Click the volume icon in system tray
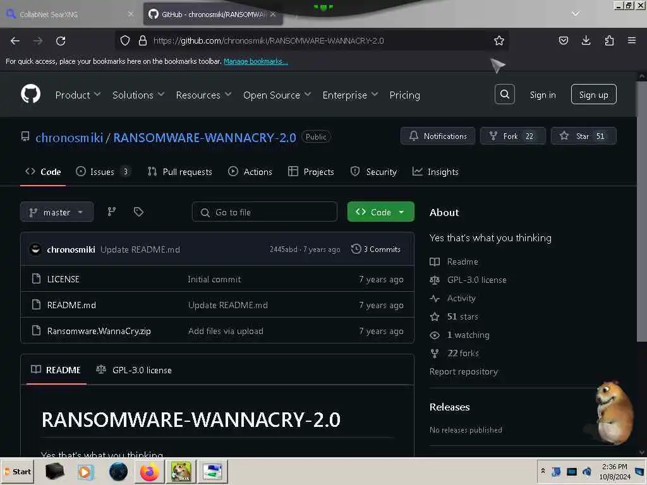The image size is (647, 485). 586,471
